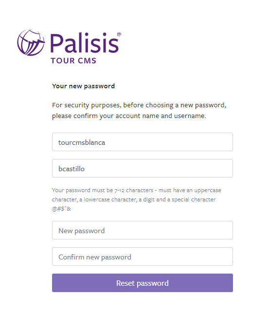Submit with the Reset password button
268x316 pixels.
(x=143, y=283)
